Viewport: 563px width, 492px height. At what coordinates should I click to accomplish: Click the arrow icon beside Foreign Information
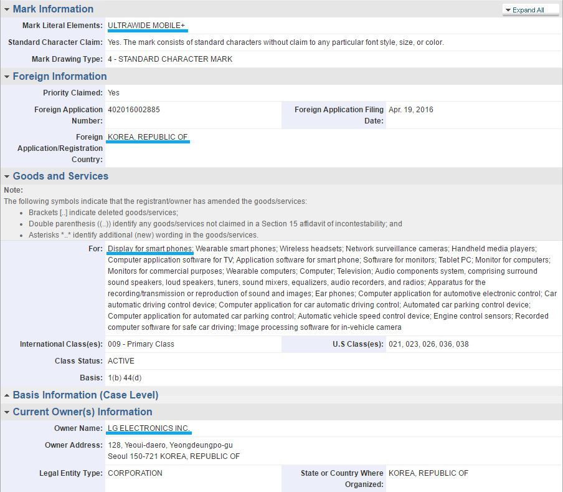click(7, 77)
